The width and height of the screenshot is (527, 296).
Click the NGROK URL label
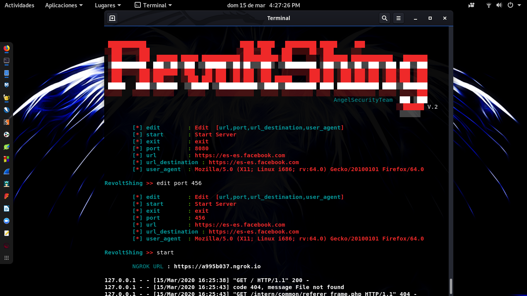point(148,266)
